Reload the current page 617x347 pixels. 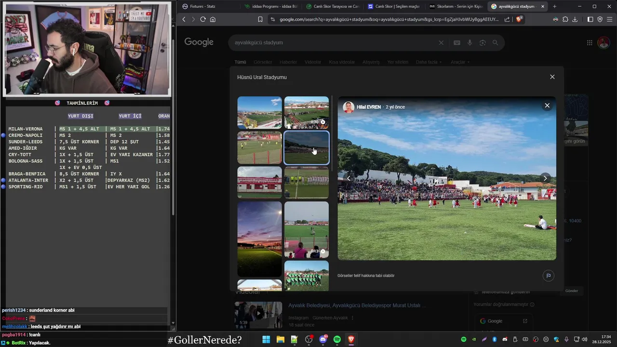pos(203,19)
